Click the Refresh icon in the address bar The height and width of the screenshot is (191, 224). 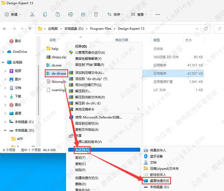tap(206, 28)
